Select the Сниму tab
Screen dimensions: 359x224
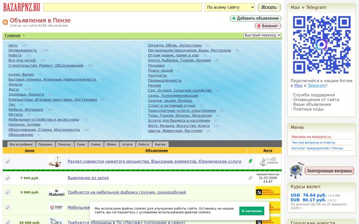click(96, 144)
